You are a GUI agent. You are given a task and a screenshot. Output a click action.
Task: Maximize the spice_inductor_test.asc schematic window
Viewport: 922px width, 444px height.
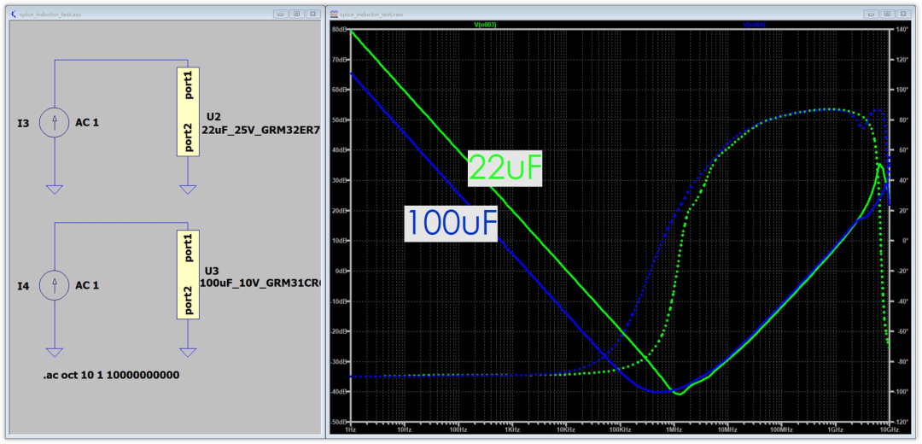[297, 13]
